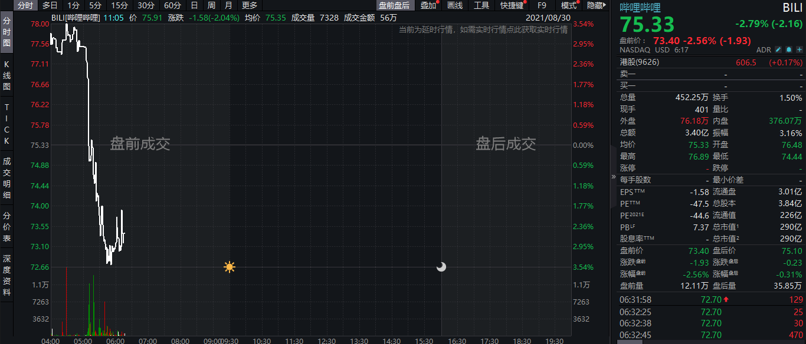
Task: Open the 更多 periods dropdown
Action: pos(248,5)
